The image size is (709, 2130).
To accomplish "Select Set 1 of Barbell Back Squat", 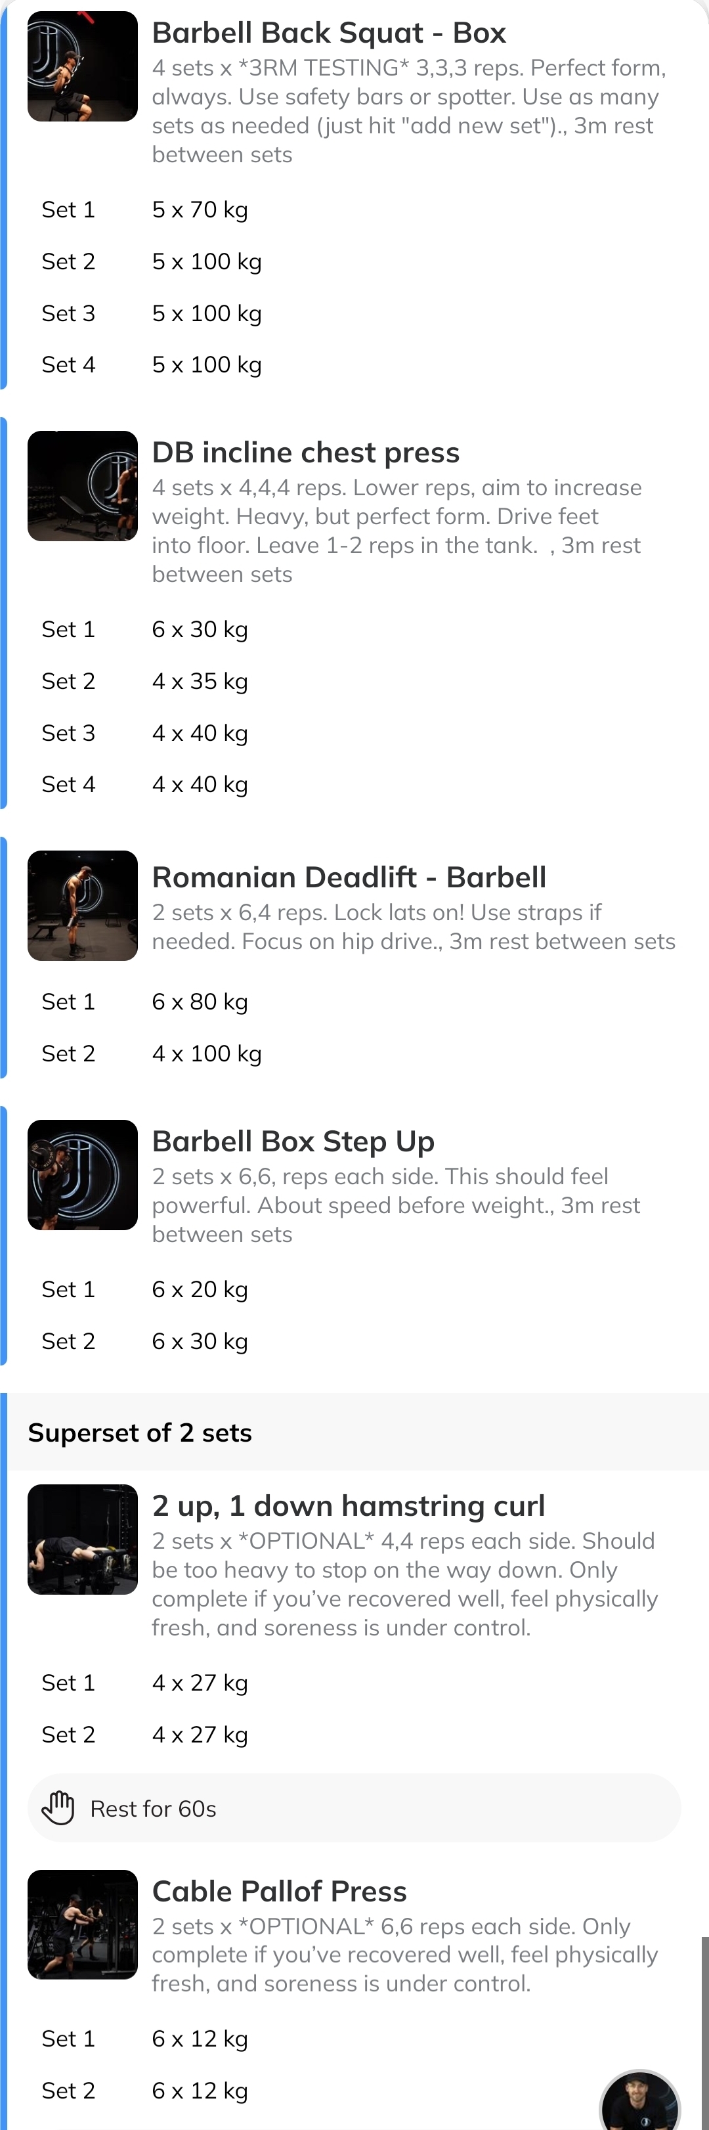I will point(68,210).
